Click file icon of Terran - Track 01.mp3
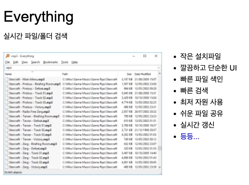 point(7,125)
